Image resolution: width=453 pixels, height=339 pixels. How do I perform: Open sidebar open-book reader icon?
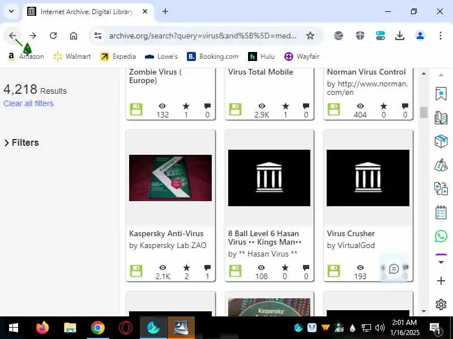tap(441, 118)
